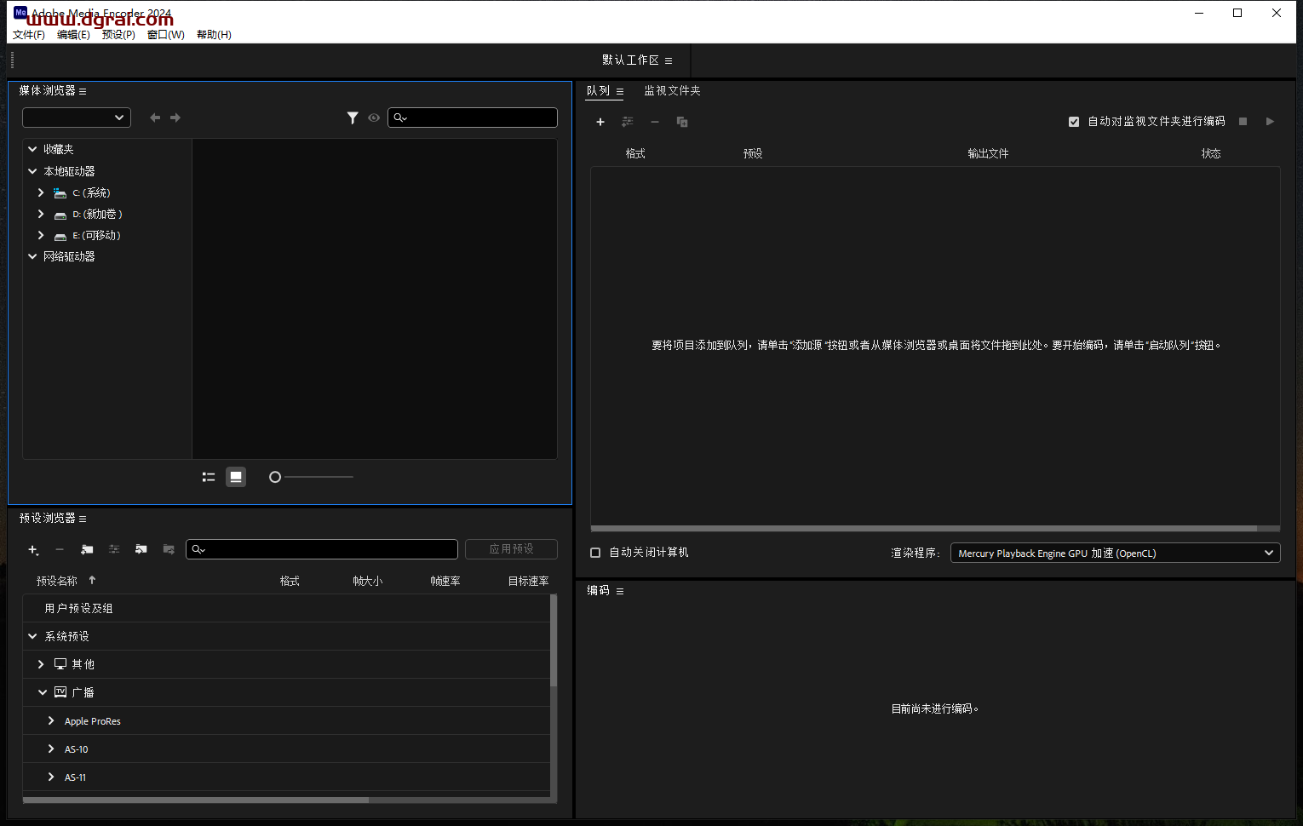This screenshot has height=826, width=1303.
Task: Expand the E: (可移动) drive
Action: (41, 235)
